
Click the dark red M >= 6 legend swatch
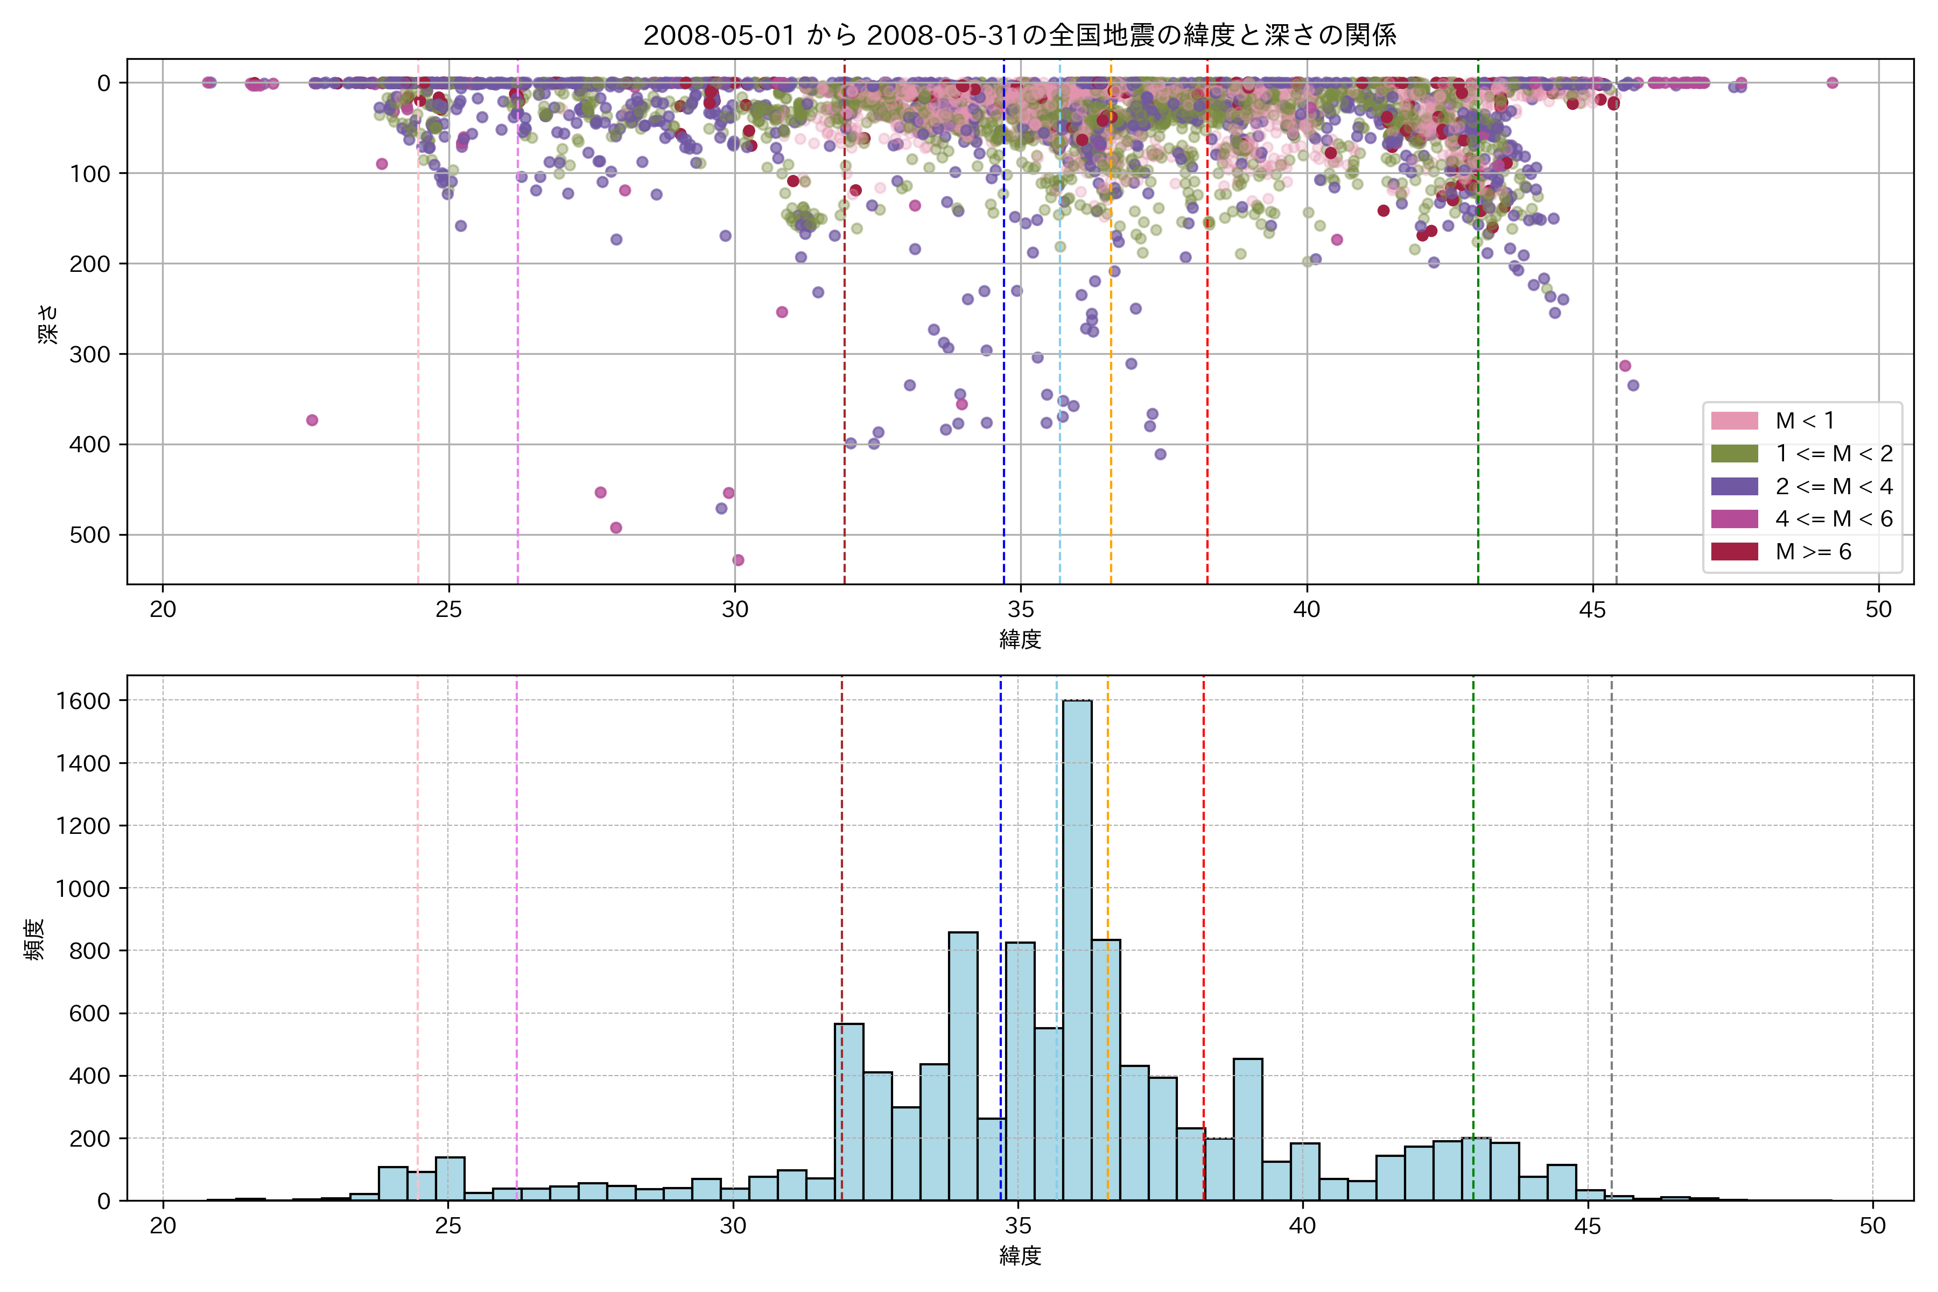(x=1733, y=552)
